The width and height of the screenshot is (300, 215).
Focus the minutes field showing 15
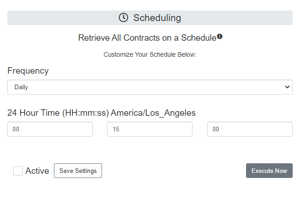(150, 129)
